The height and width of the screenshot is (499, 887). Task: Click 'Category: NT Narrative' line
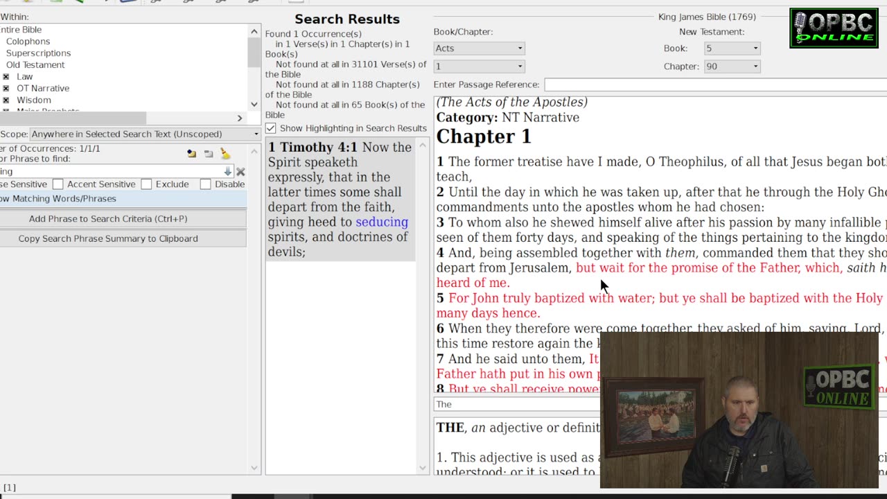pos(507,117)
